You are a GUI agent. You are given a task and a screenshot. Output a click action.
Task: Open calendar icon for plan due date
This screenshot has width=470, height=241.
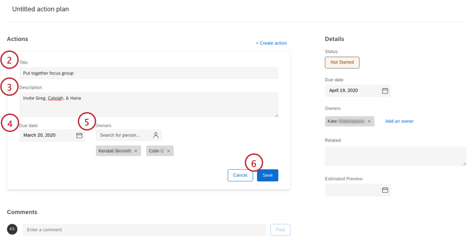pos(385,91)
